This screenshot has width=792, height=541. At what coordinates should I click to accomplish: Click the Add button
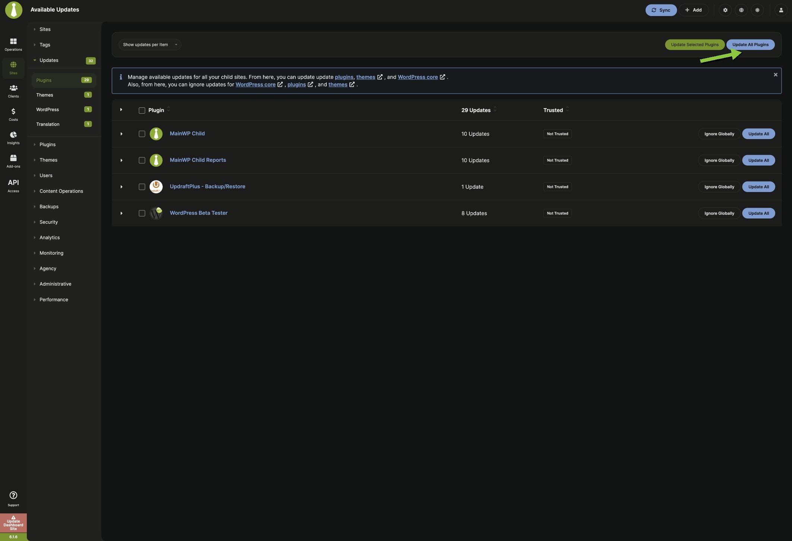point(693,10)
